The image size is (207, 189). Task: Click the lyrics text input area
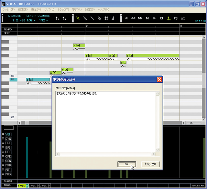click(106, 122)
